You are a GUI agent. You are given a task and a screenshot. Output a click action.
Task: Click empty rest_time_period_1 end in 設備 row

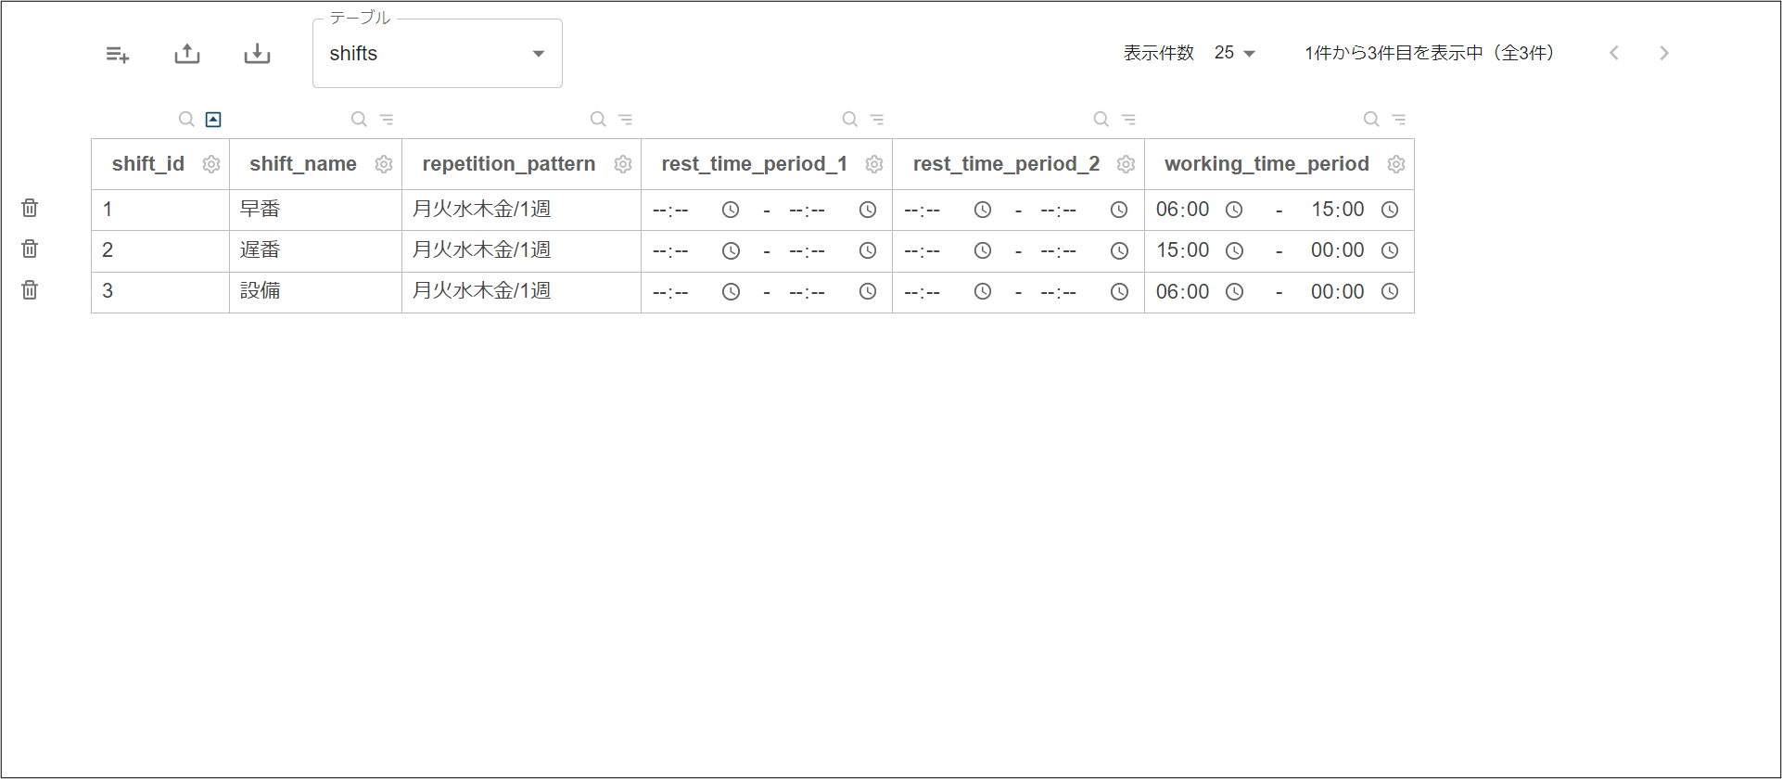[807, 292]
